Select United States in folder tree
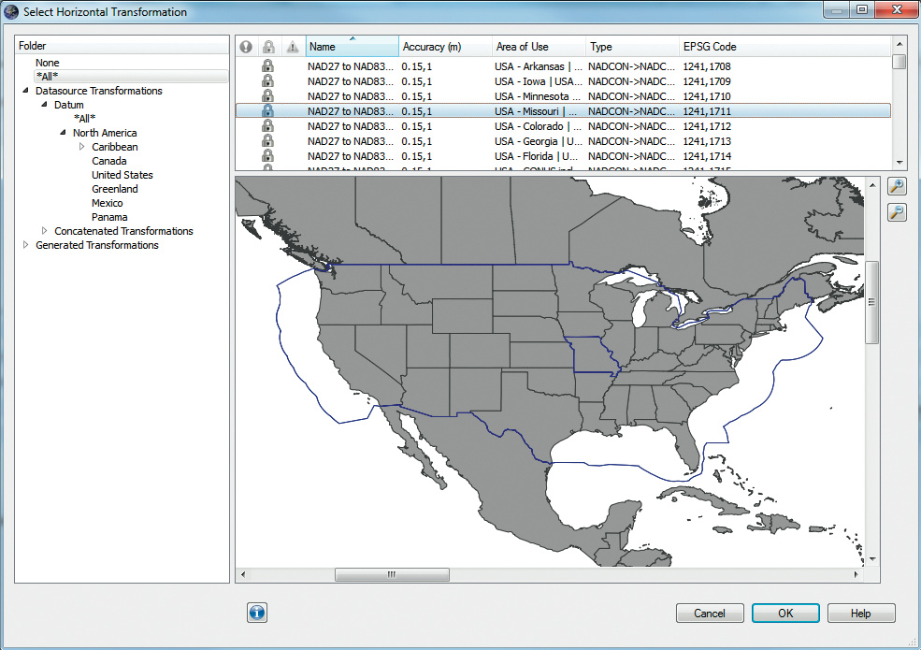 [x=122, y=175]
